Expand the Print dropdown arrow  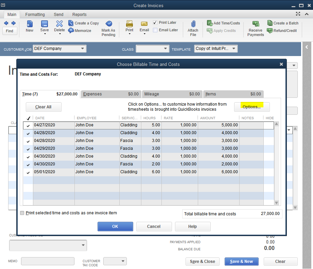pos(129,34)
